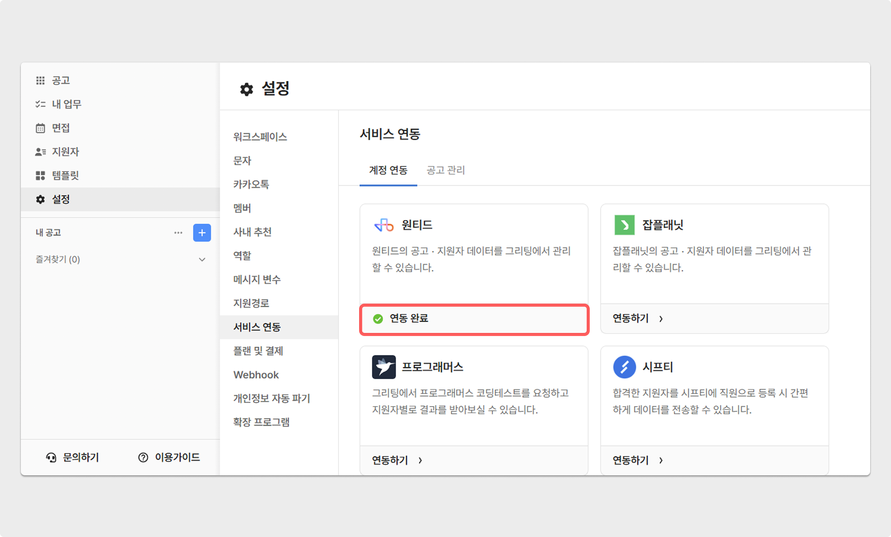
Task: Click the 원티드 logo on the card
Action: point(384,225)
